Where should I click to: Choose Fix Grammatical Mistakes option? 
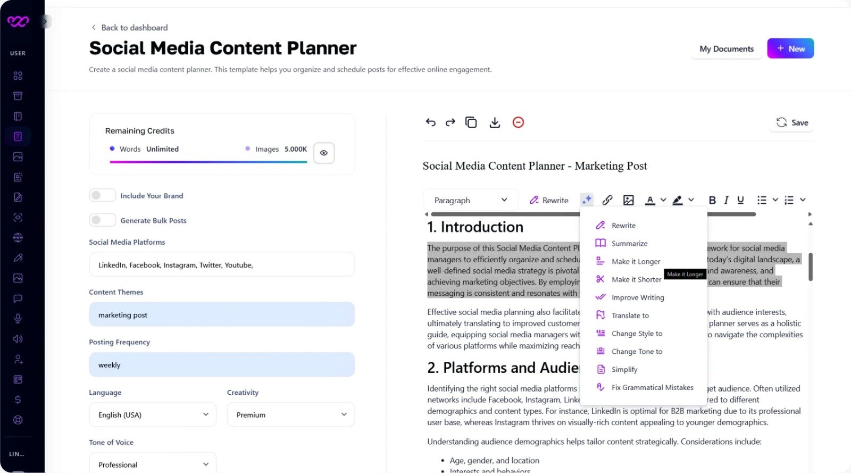[x=644, y=388]
